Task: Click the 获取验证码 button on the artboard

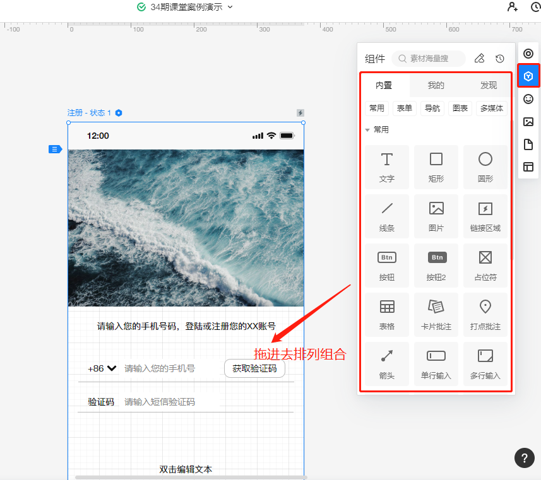Action: [254, 368]
